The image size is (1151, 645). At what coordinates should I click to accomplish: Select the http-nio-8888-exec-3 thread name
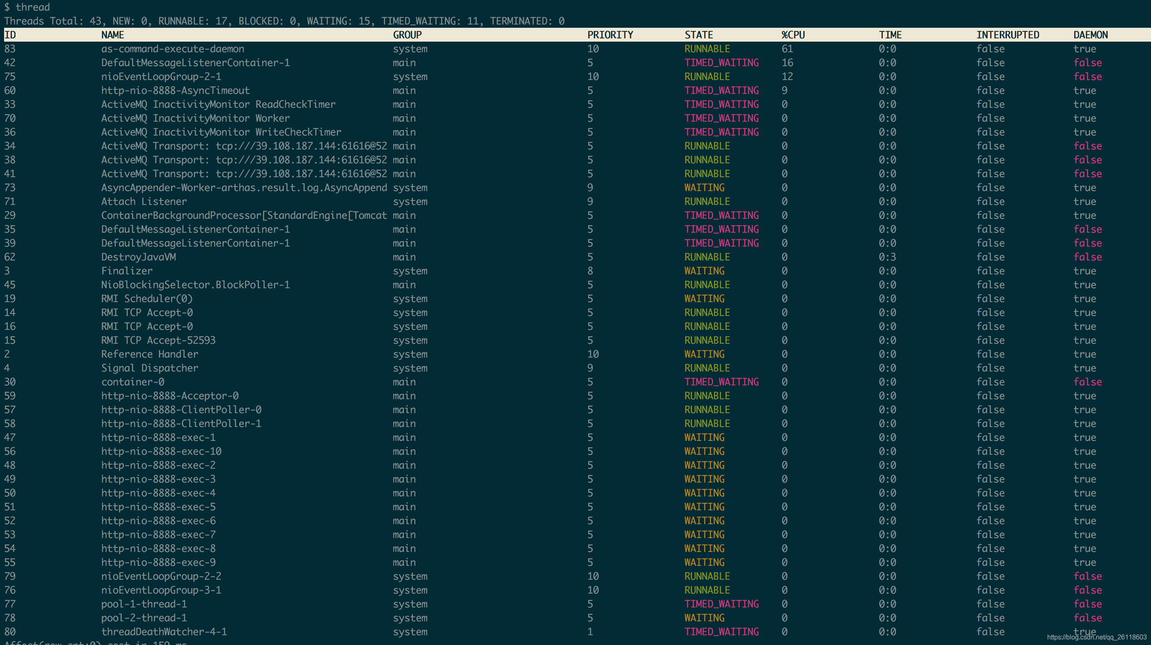pos(158,479)
